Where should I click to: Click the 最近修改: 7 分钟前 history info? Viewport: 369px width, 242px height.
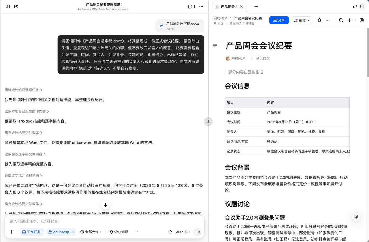(x=242, y=23)
